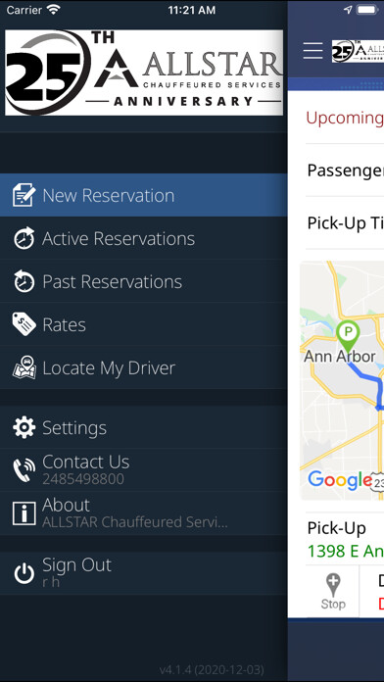Image resolution: width=384 pixels, height=682 pixels.
Task: Tap the ALLSTAR 25th Anniversary logo banner
Action: [x=144, y=73]
